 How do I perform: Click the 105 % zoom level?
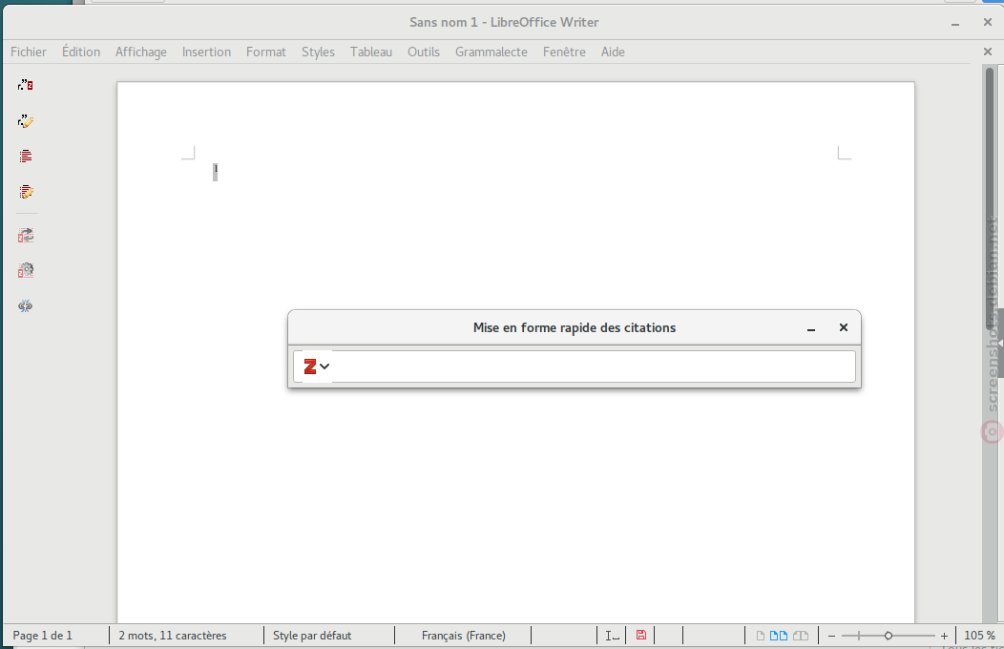point(980,636)
